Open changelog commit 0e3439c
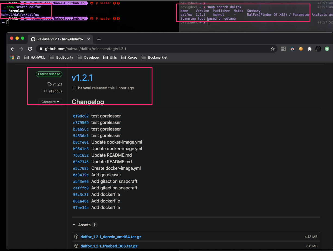Viewport: 333px width, 251px height. point(81,175)
